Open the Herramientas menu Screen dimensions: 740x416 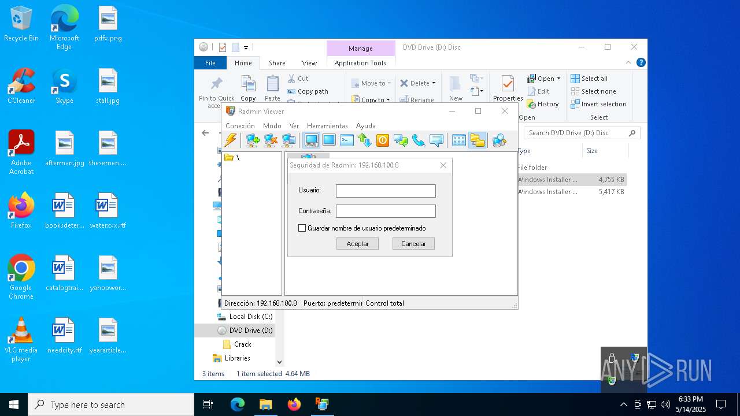coord(327,125)
